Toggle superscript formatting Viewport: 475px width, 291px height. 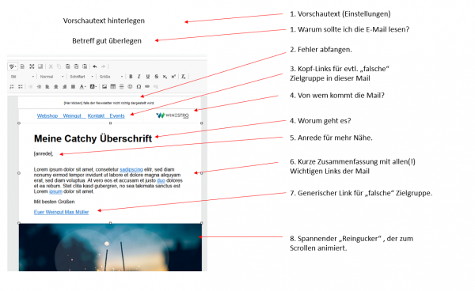point(173,77)
